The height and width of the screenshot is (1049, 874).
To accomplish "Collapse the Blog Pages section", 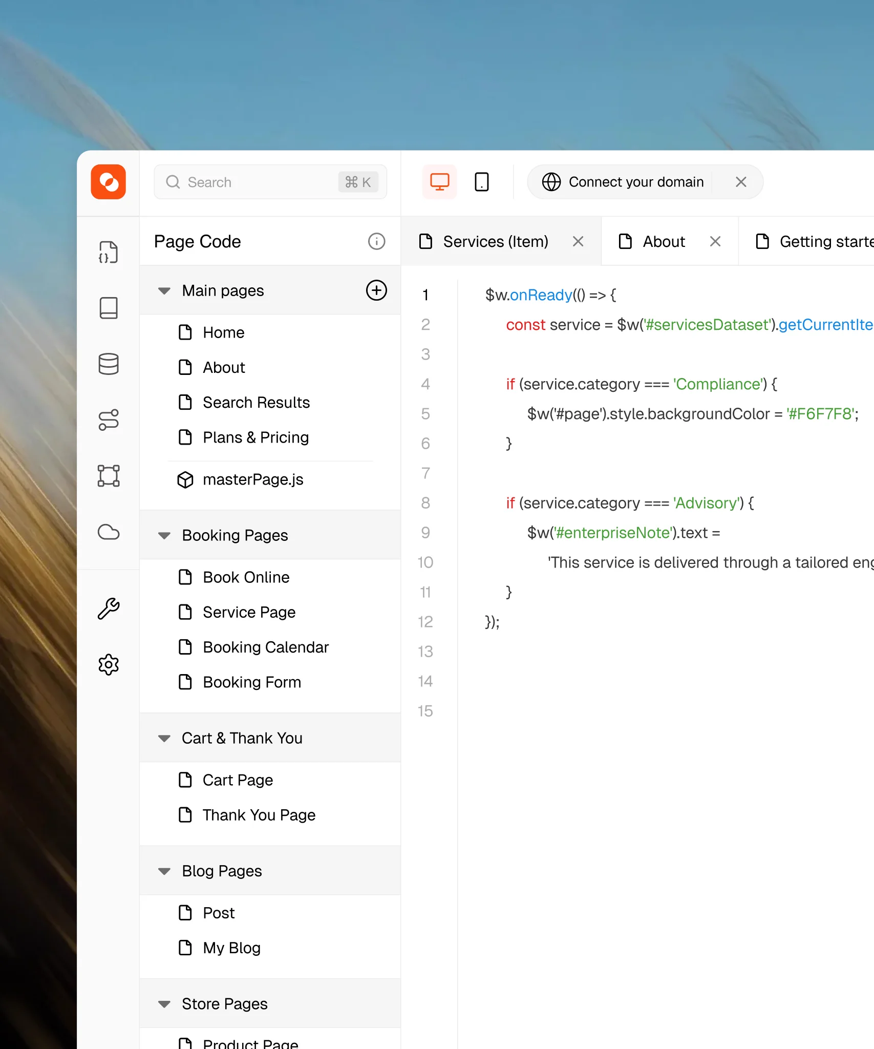I will coord(164,871).
